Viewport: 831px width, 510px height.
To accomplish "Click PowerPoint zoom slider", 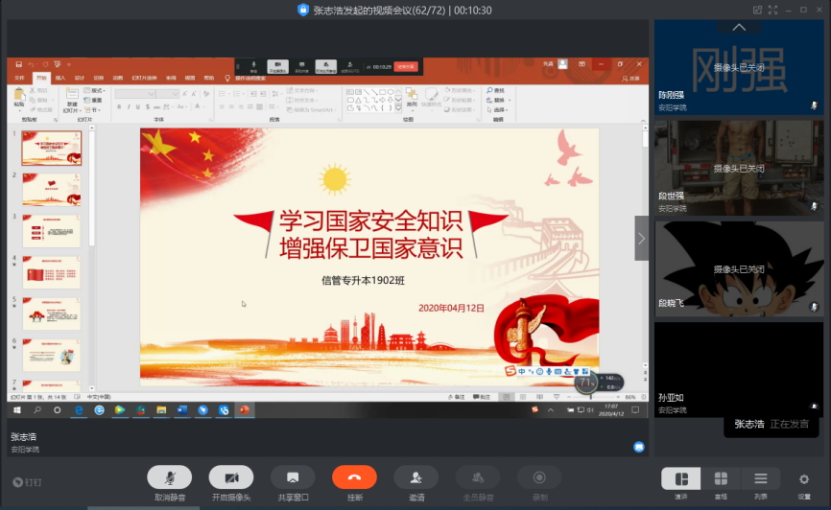I will click(x=591, y=397).
